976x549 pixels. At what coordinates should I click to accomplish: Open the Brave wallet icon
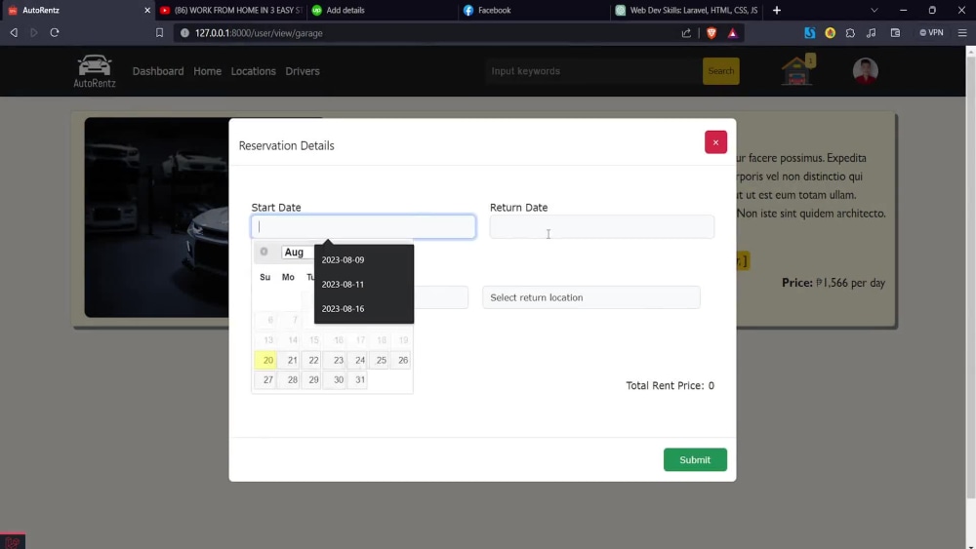point(895,33)
